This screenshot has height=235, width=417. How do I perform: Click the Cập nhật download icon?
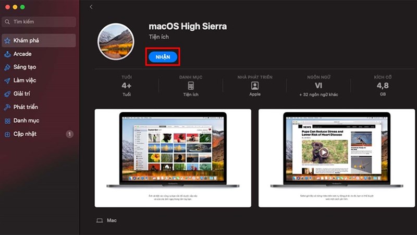pos(7,134)
